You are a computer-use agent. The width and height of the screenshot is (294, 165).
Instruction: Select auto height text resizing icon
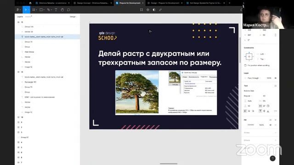point(264,106)
